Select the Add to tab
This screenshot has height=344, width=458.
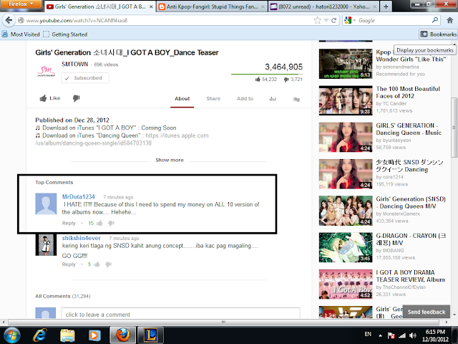tap(245, 99)
